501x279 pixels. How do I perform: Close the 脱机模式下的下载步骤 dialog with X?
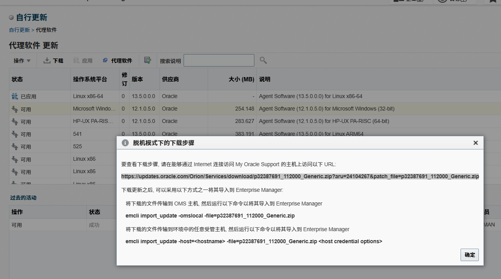coord(475,143)
